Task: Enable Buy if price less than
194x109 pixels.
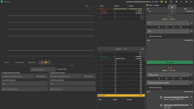Action: (x=2, y=80)
